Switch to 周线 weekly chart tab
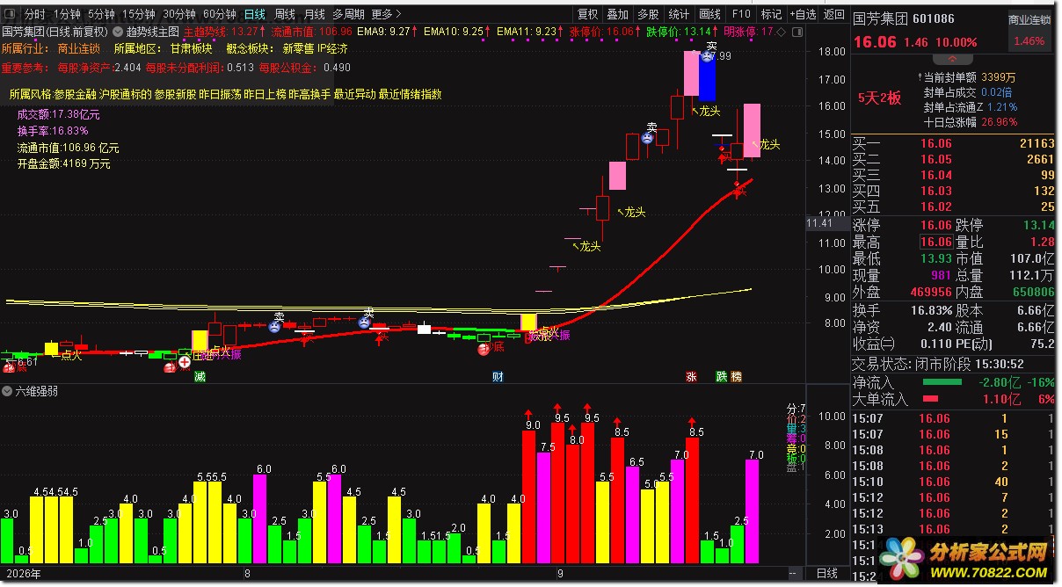Image resolution: width=1062 pixels, height=587 pixels. (285, 14)
